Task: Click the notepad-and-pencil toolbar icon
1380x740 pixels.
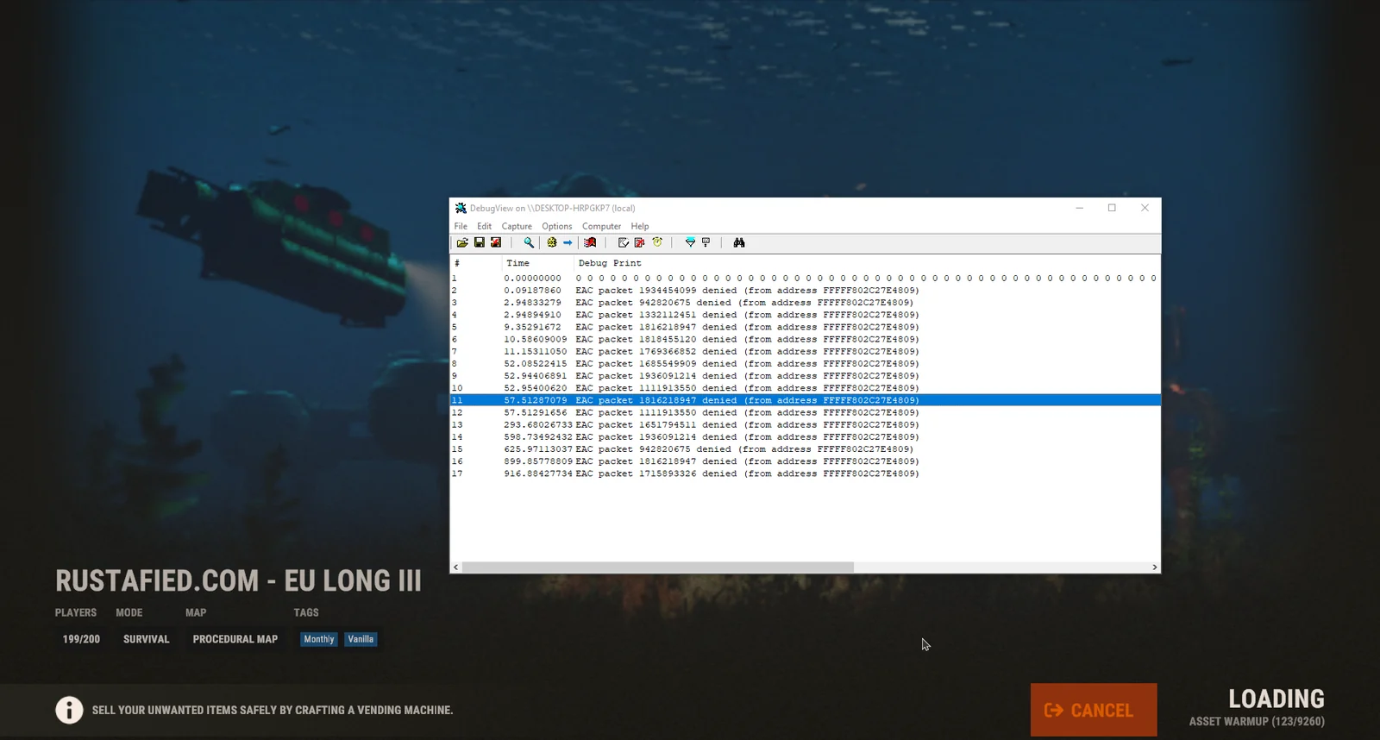Action: [623, 243]
